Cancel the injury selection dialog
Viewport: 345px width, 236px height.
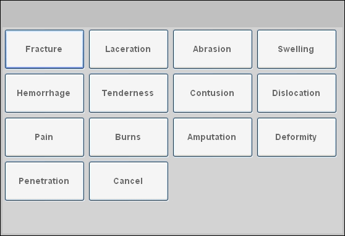[129, 181]
